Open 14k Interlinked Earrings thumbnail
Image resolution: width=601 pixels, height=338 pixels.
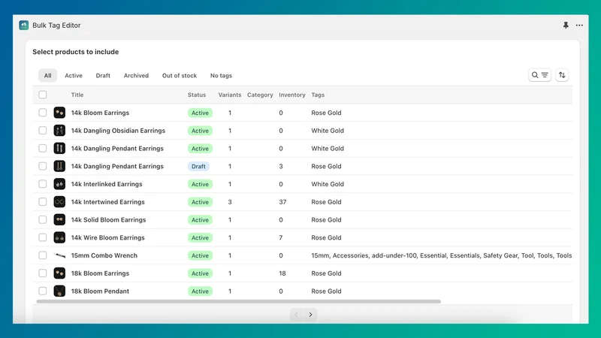pos(59,184)
